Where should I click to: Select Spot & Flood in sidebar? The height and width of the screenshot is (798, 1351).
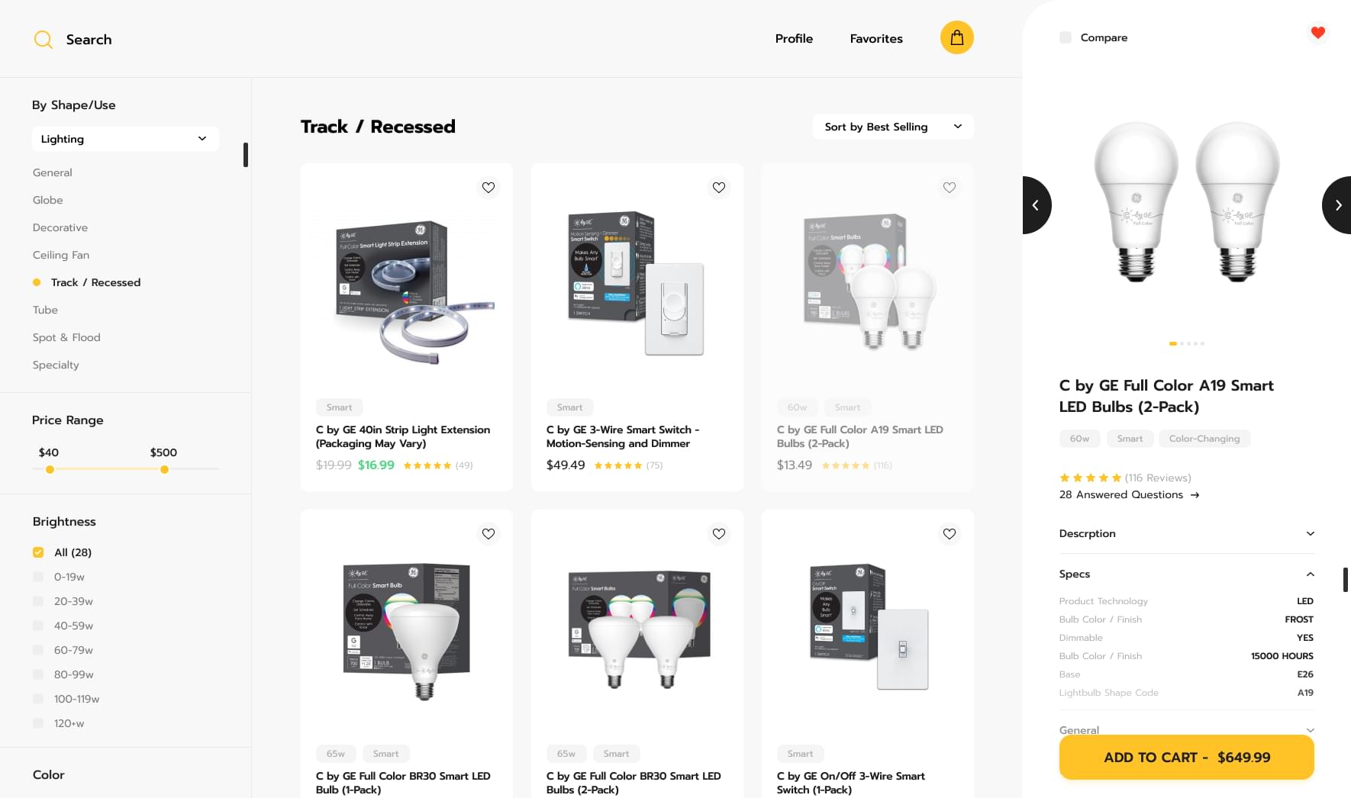tap(66, 337)
